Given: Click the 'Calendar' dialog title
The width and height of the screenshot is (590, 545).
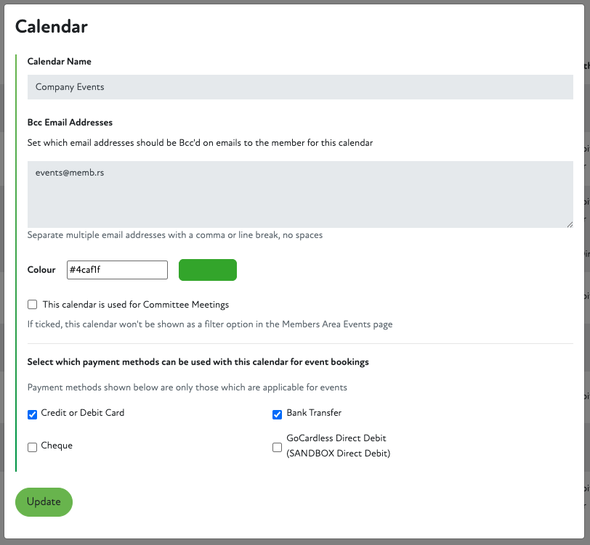Looking at the screenshot, I should point(52,27).
